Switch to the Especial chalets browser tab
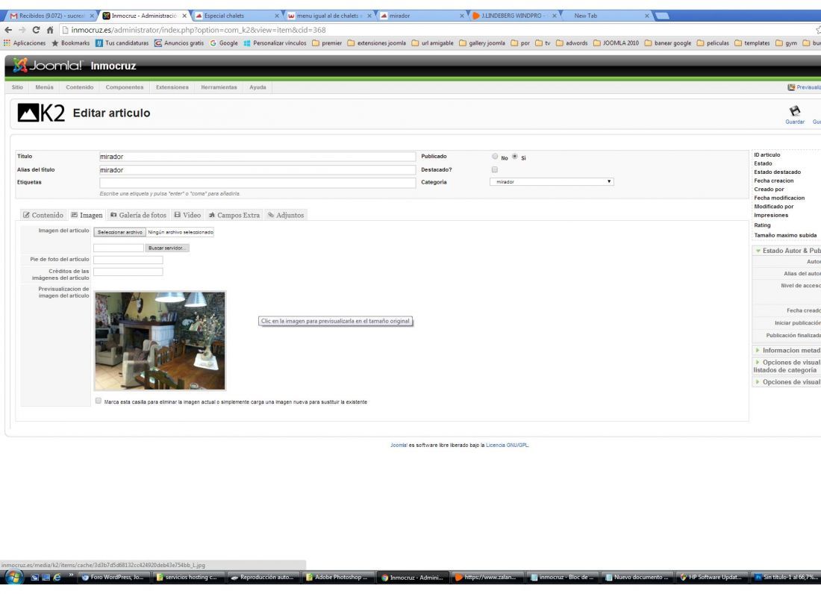Screen dimensions: 821x594 pyautogui.click(x=236, y=16)
